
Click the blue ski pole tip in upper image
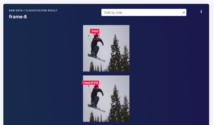tap(89, 36)
